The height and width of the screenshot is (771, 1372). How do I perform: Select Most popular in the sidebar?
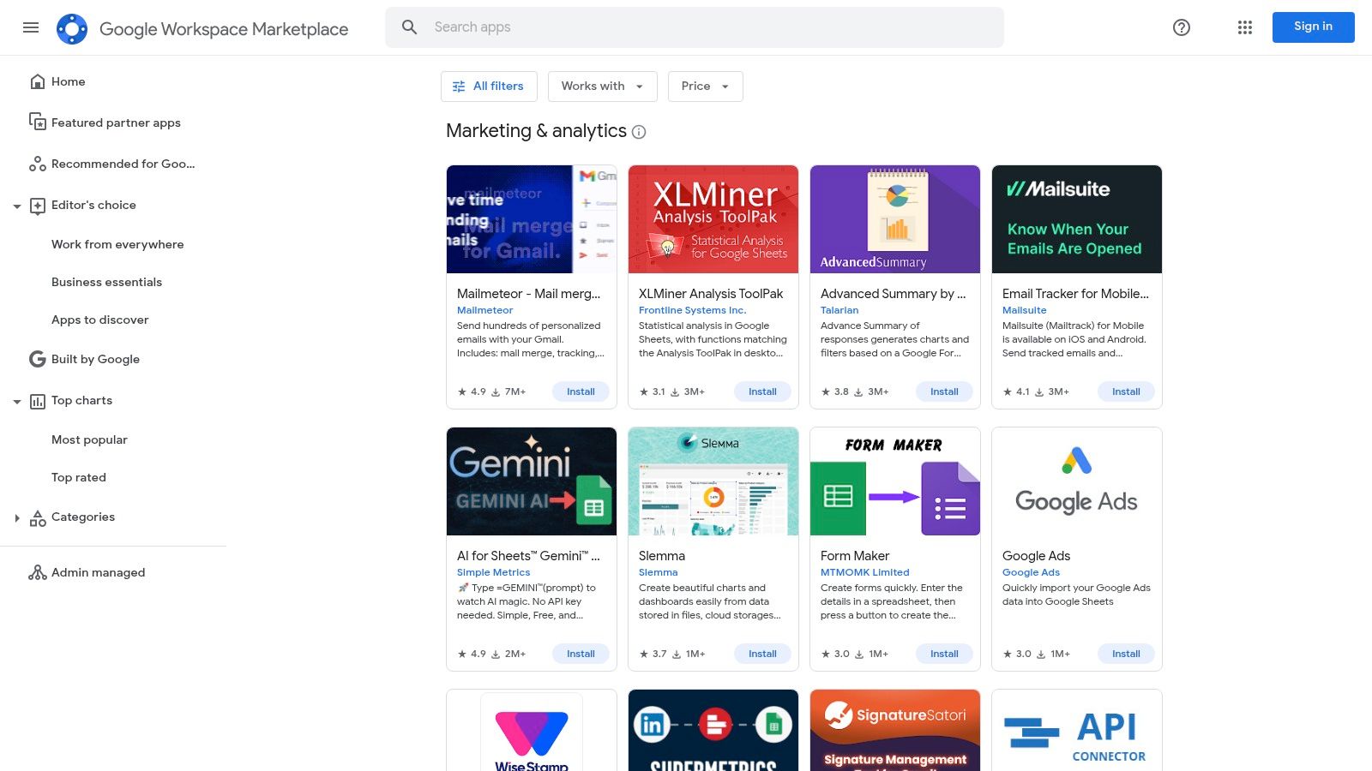tap(89, 439)
